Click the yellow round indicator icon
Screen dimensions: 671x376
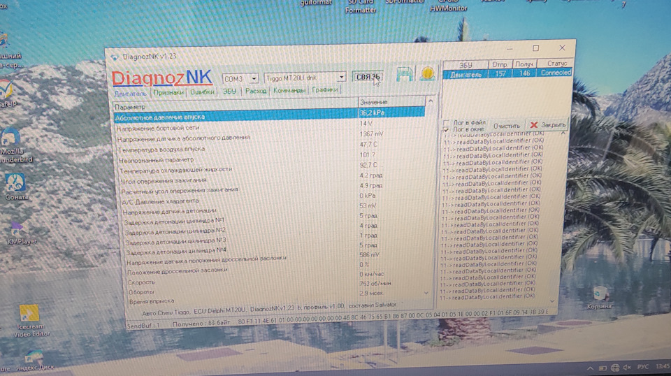point(427,73)
